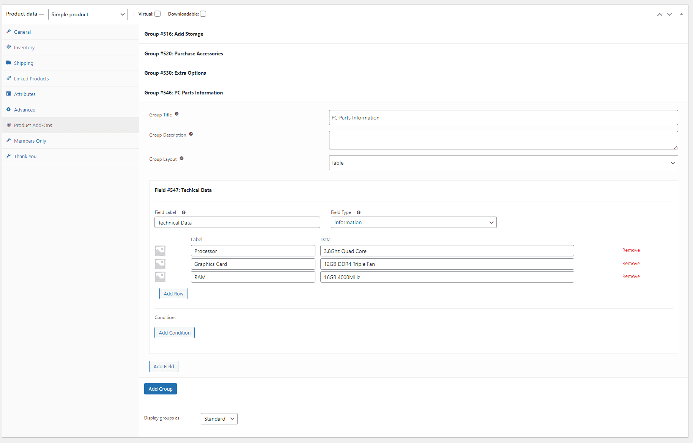The image size is (693, 443).
Task: Edit the 12GB DDR4 Triple Fan data input
Action: coord(447,264)
